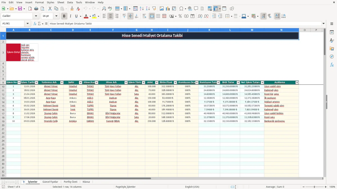337x189 pixels.
Task: Toggle Wrap Text
Action: (x=144, y=16)
